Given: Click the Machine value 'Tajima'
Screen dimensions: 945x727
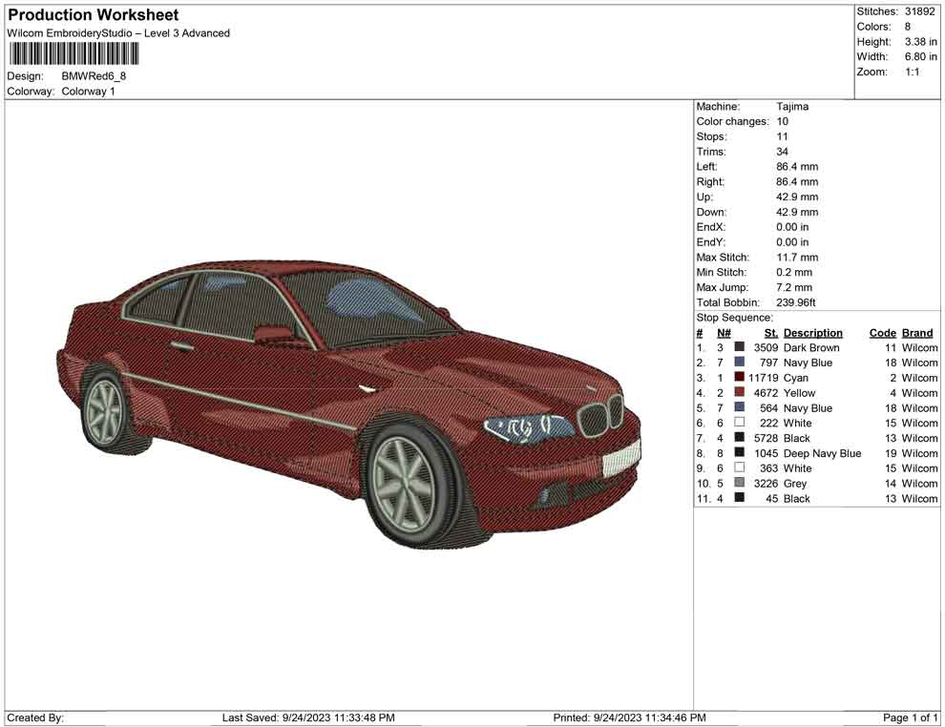Looking at the screenshot, I should (792, 107).
